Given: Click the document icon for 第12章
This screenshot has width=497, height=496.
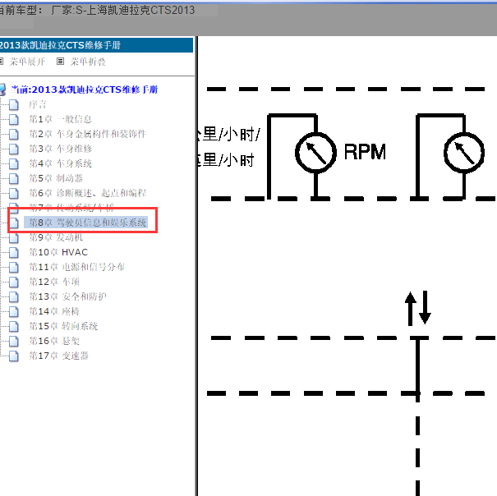Looking at the screenshot, I should [14, 282].
